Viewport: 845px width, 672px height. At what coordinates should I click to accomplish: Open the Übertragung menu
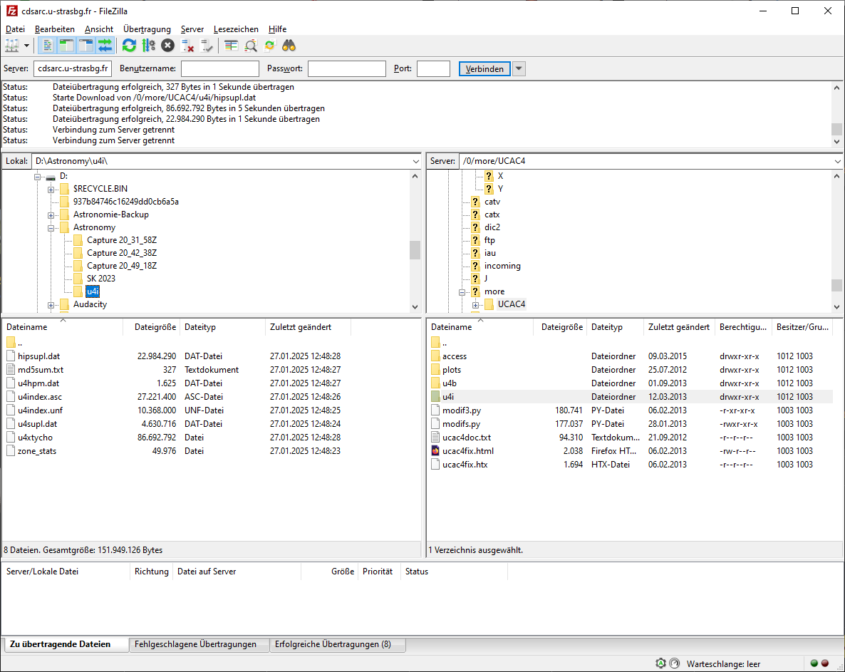click(147, 29)
